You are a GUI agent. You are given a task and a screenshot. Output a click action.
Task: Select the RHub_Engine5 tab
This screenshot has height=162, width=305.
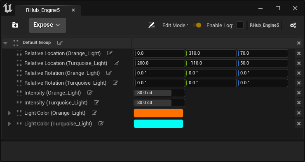point(43,10)
